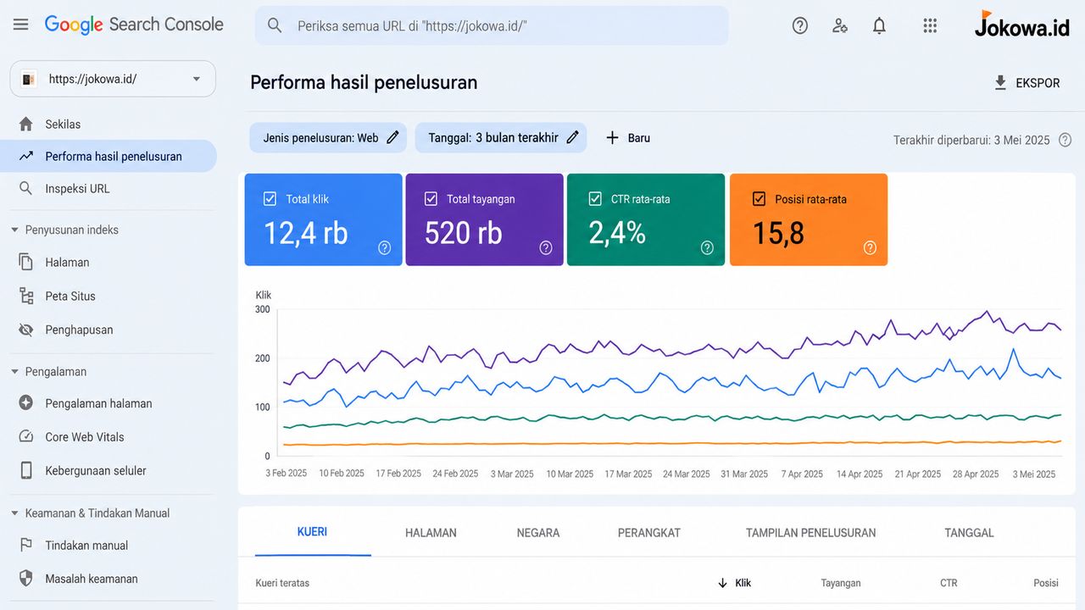Collapse Keamanan & Tindakan Manual section
1085x610 pixels.
pos(14,513)
